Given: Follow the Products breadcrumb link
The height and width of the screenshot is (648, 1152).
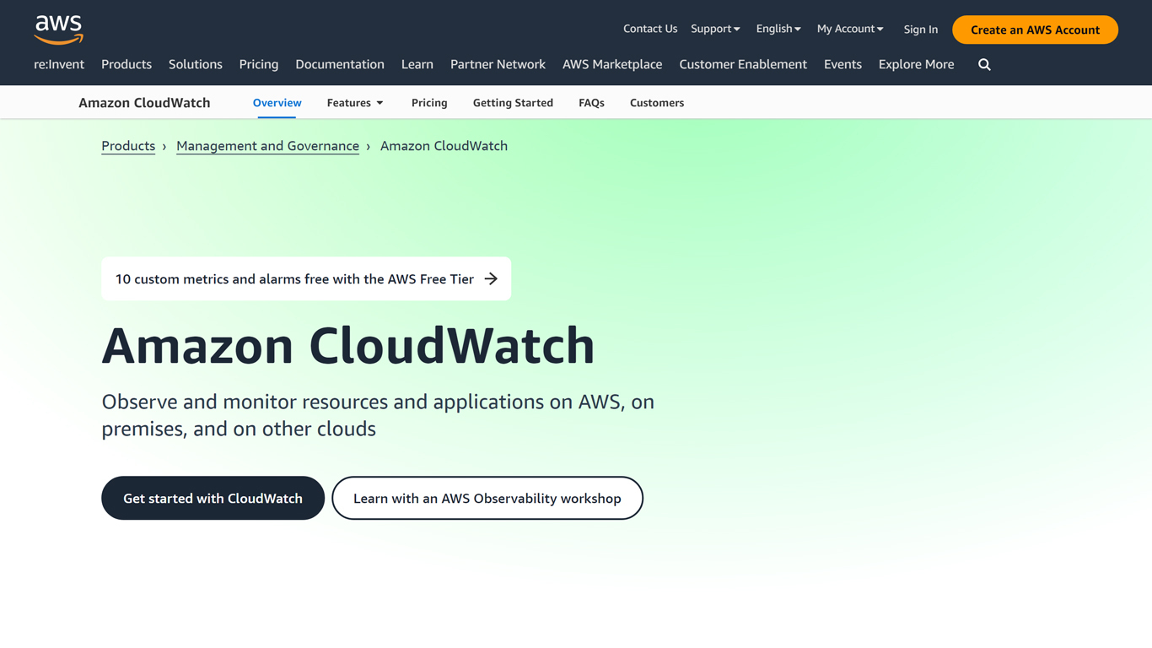Looking at the screenshot, I should [x=128, y=146].
